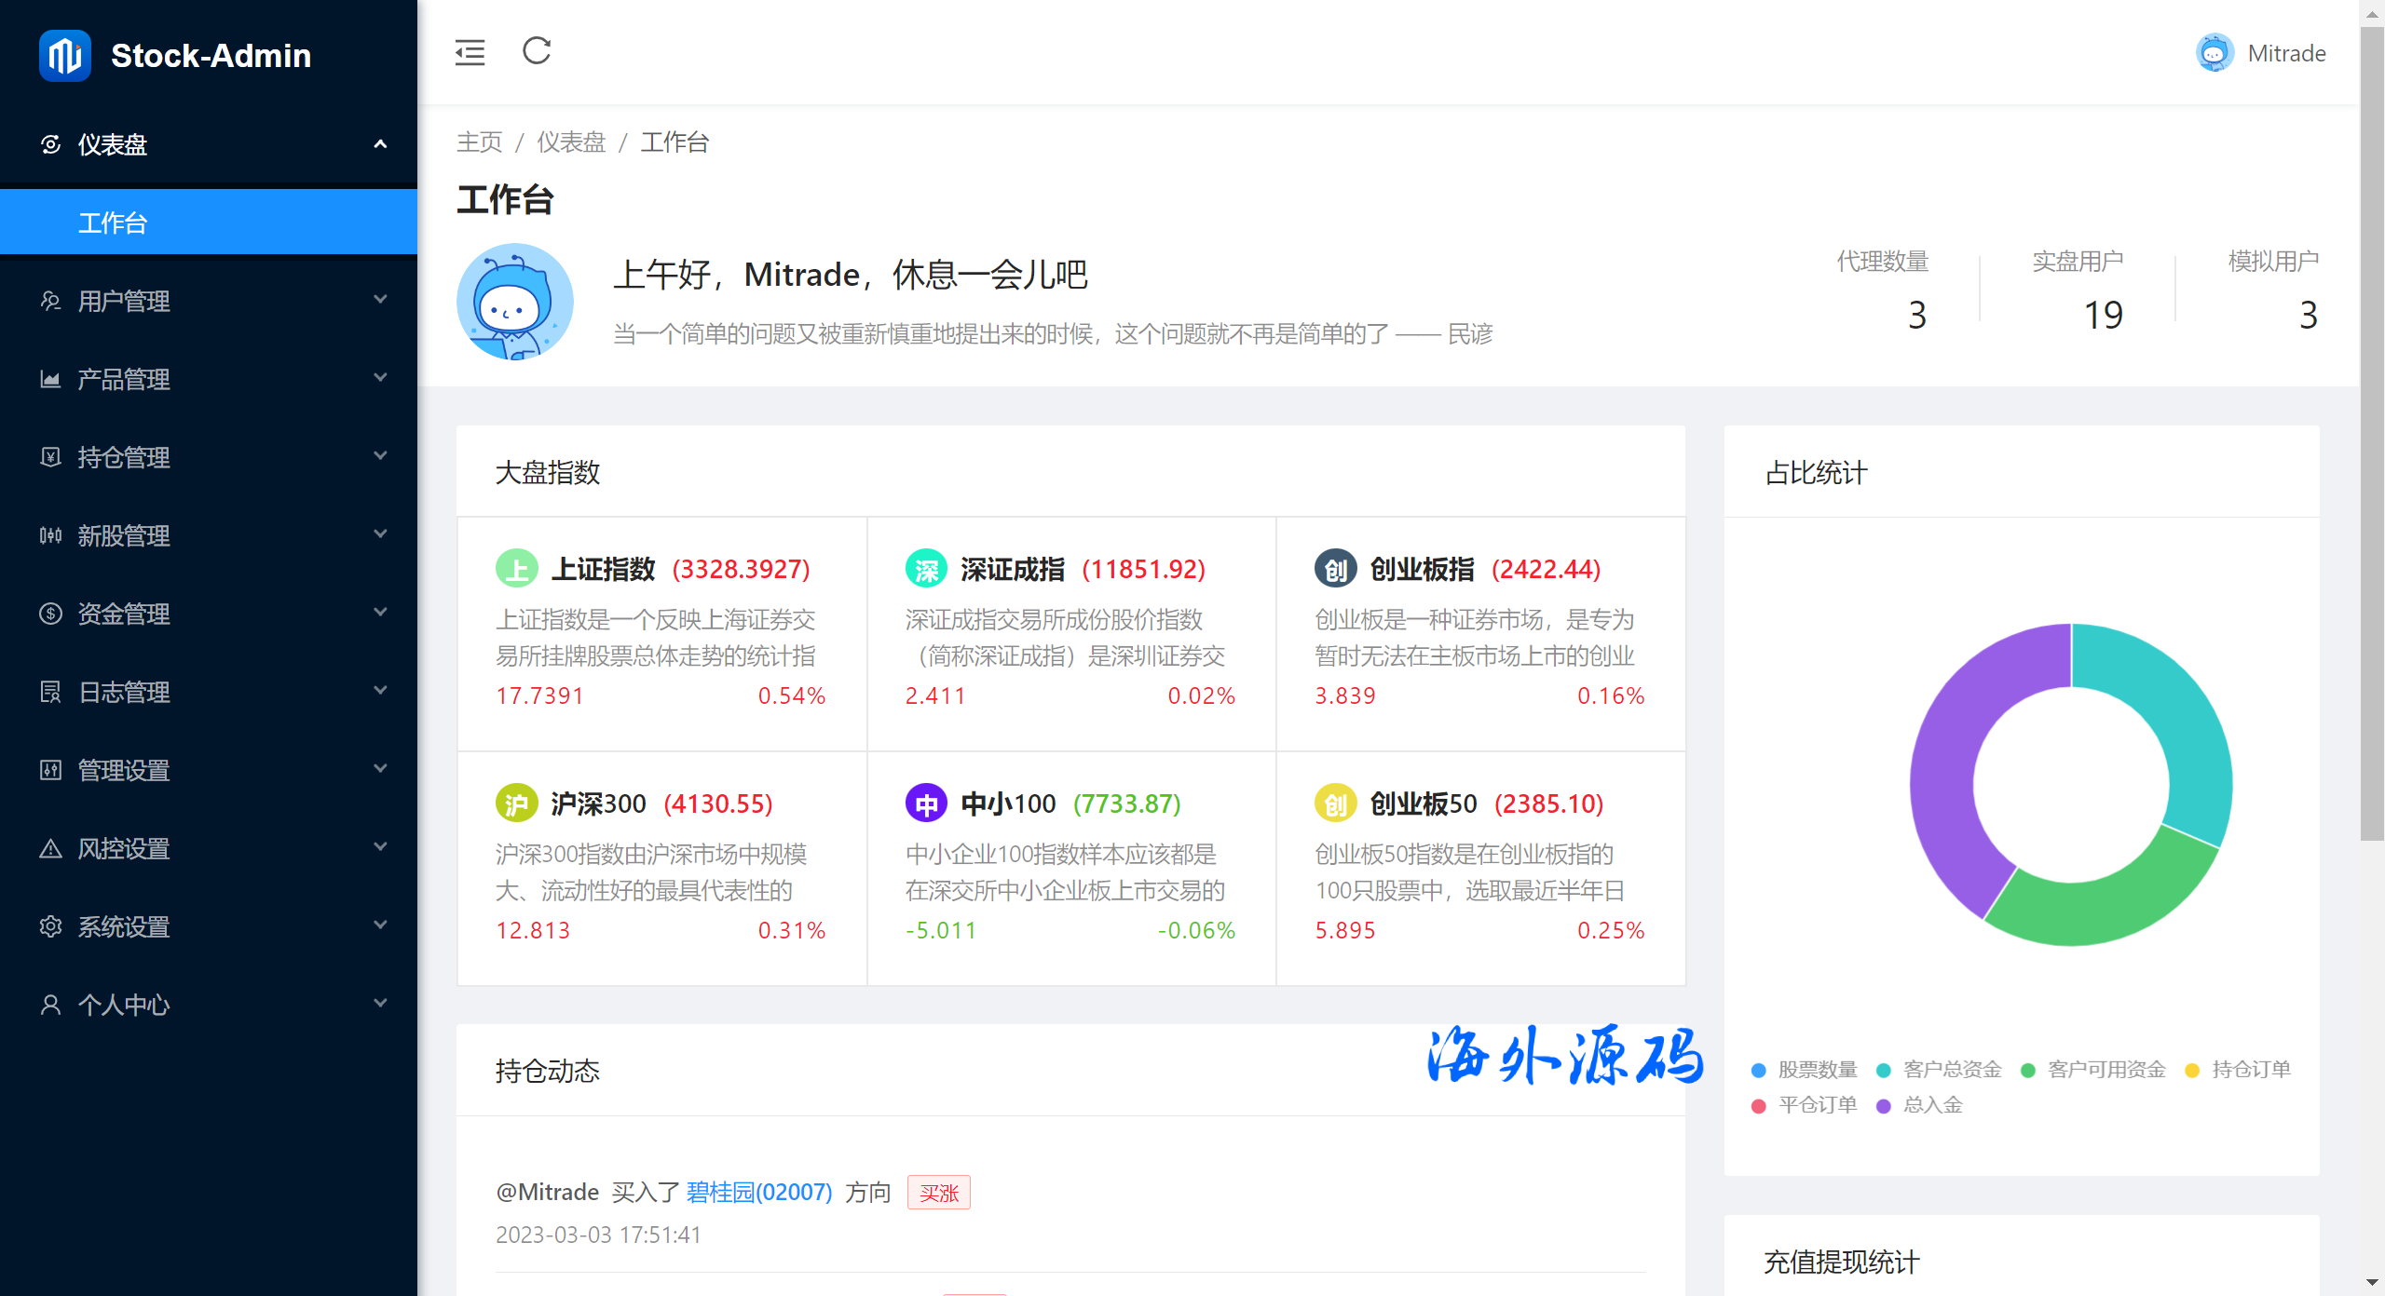This screenshot has height=1296, width=2385.
Task: Go to 主页 via breadcrumb
Action: pos(479,142)
